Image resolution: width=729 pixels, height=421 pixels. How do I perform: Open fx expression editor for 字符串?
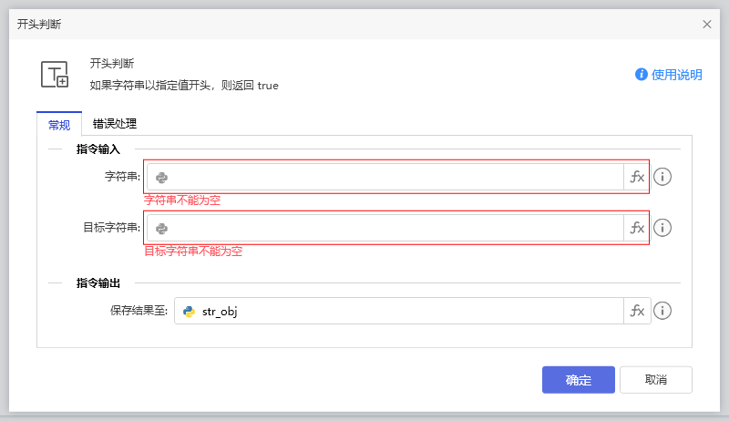pos(637,178)
